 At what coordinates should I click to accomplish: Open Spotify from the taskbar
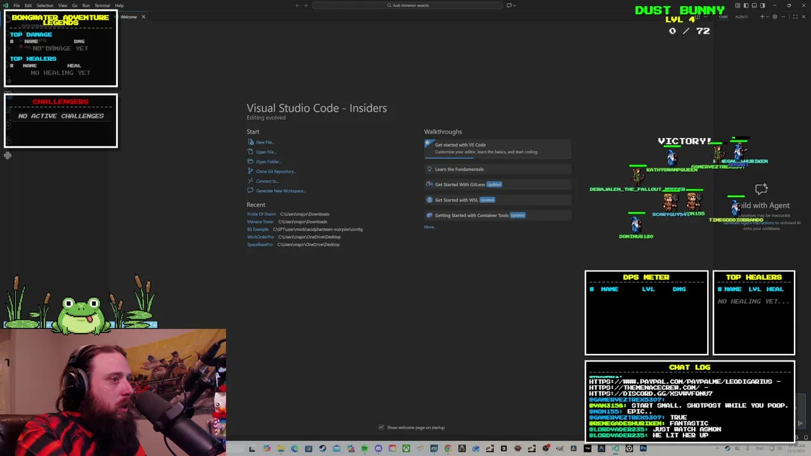(x=364, y=449)
